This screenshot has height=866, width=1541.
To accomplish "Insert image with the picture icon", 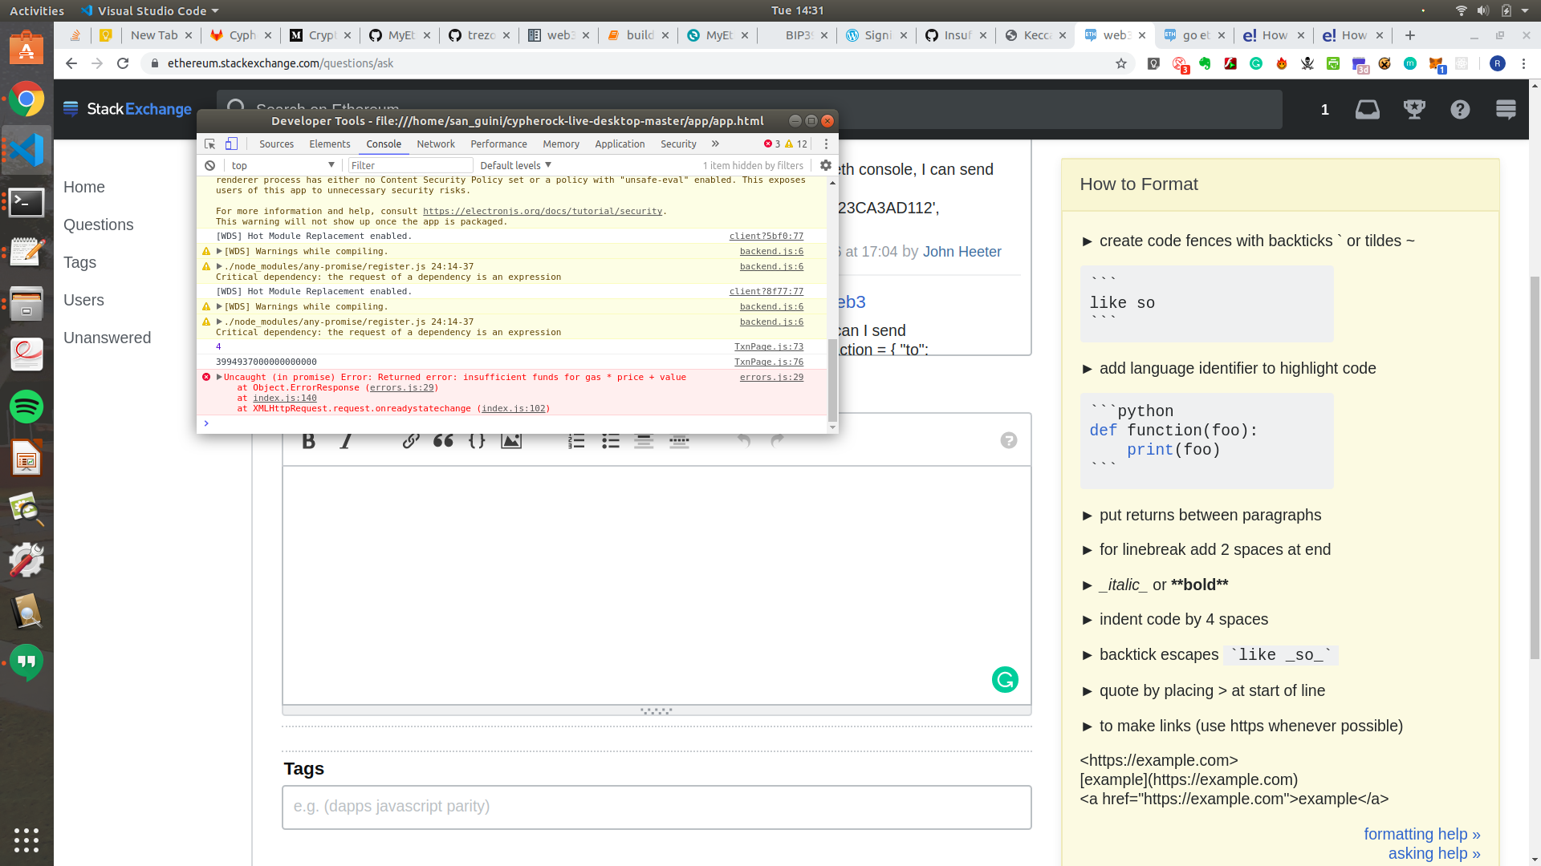I will pyautogui.click(x=511, y=441).
